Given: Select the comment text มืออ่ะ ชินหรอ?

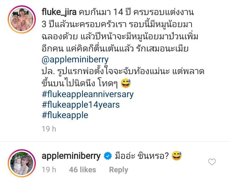Looking at the screenshot, I should (142, 156).
